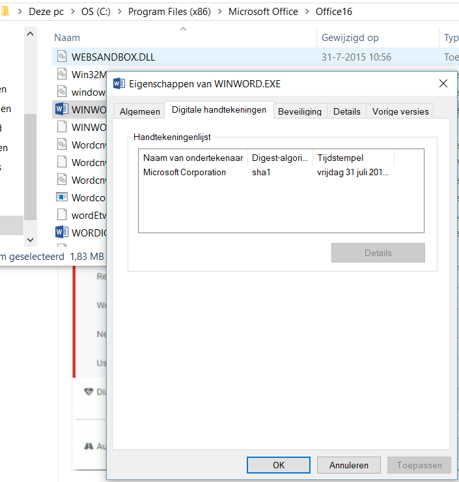Go to Microsoft Office breadcrumb
The image size is (459, 482).
pos(263,12)
